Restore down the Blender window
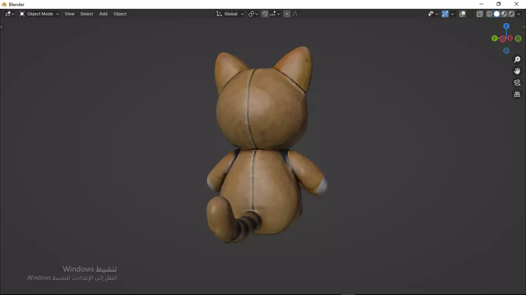 click(x=499, y=4)
